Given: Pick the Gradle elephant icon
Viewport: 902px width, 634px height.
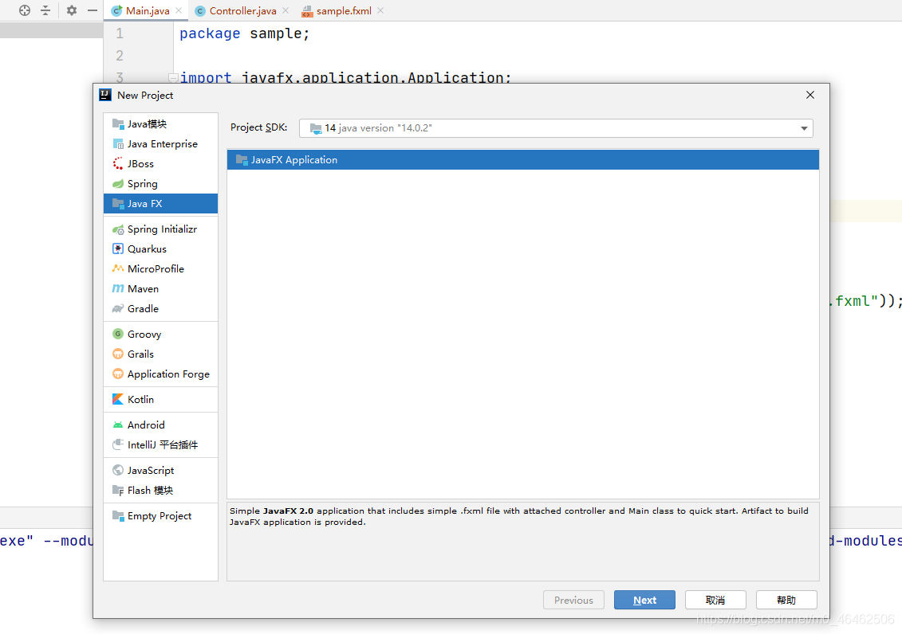Looking at the screenshot, I should click(x=118, y=309).
